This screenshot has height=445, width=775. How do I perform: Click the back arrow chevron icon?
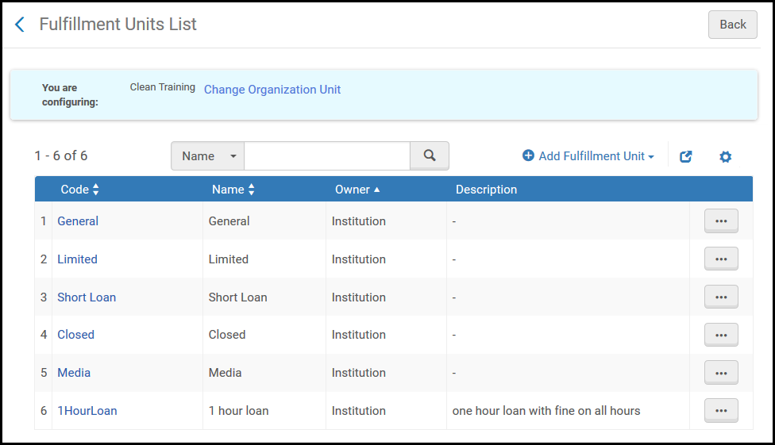[20, 25]
